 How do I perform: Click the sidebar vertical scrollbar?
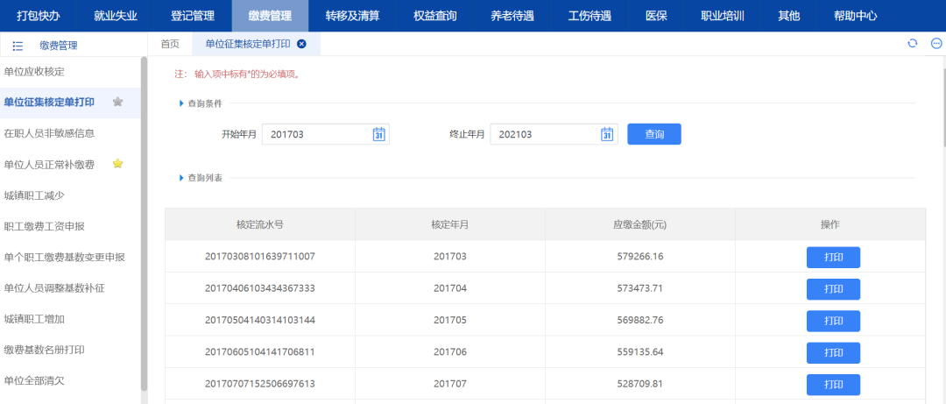click(x=144, y=219)
